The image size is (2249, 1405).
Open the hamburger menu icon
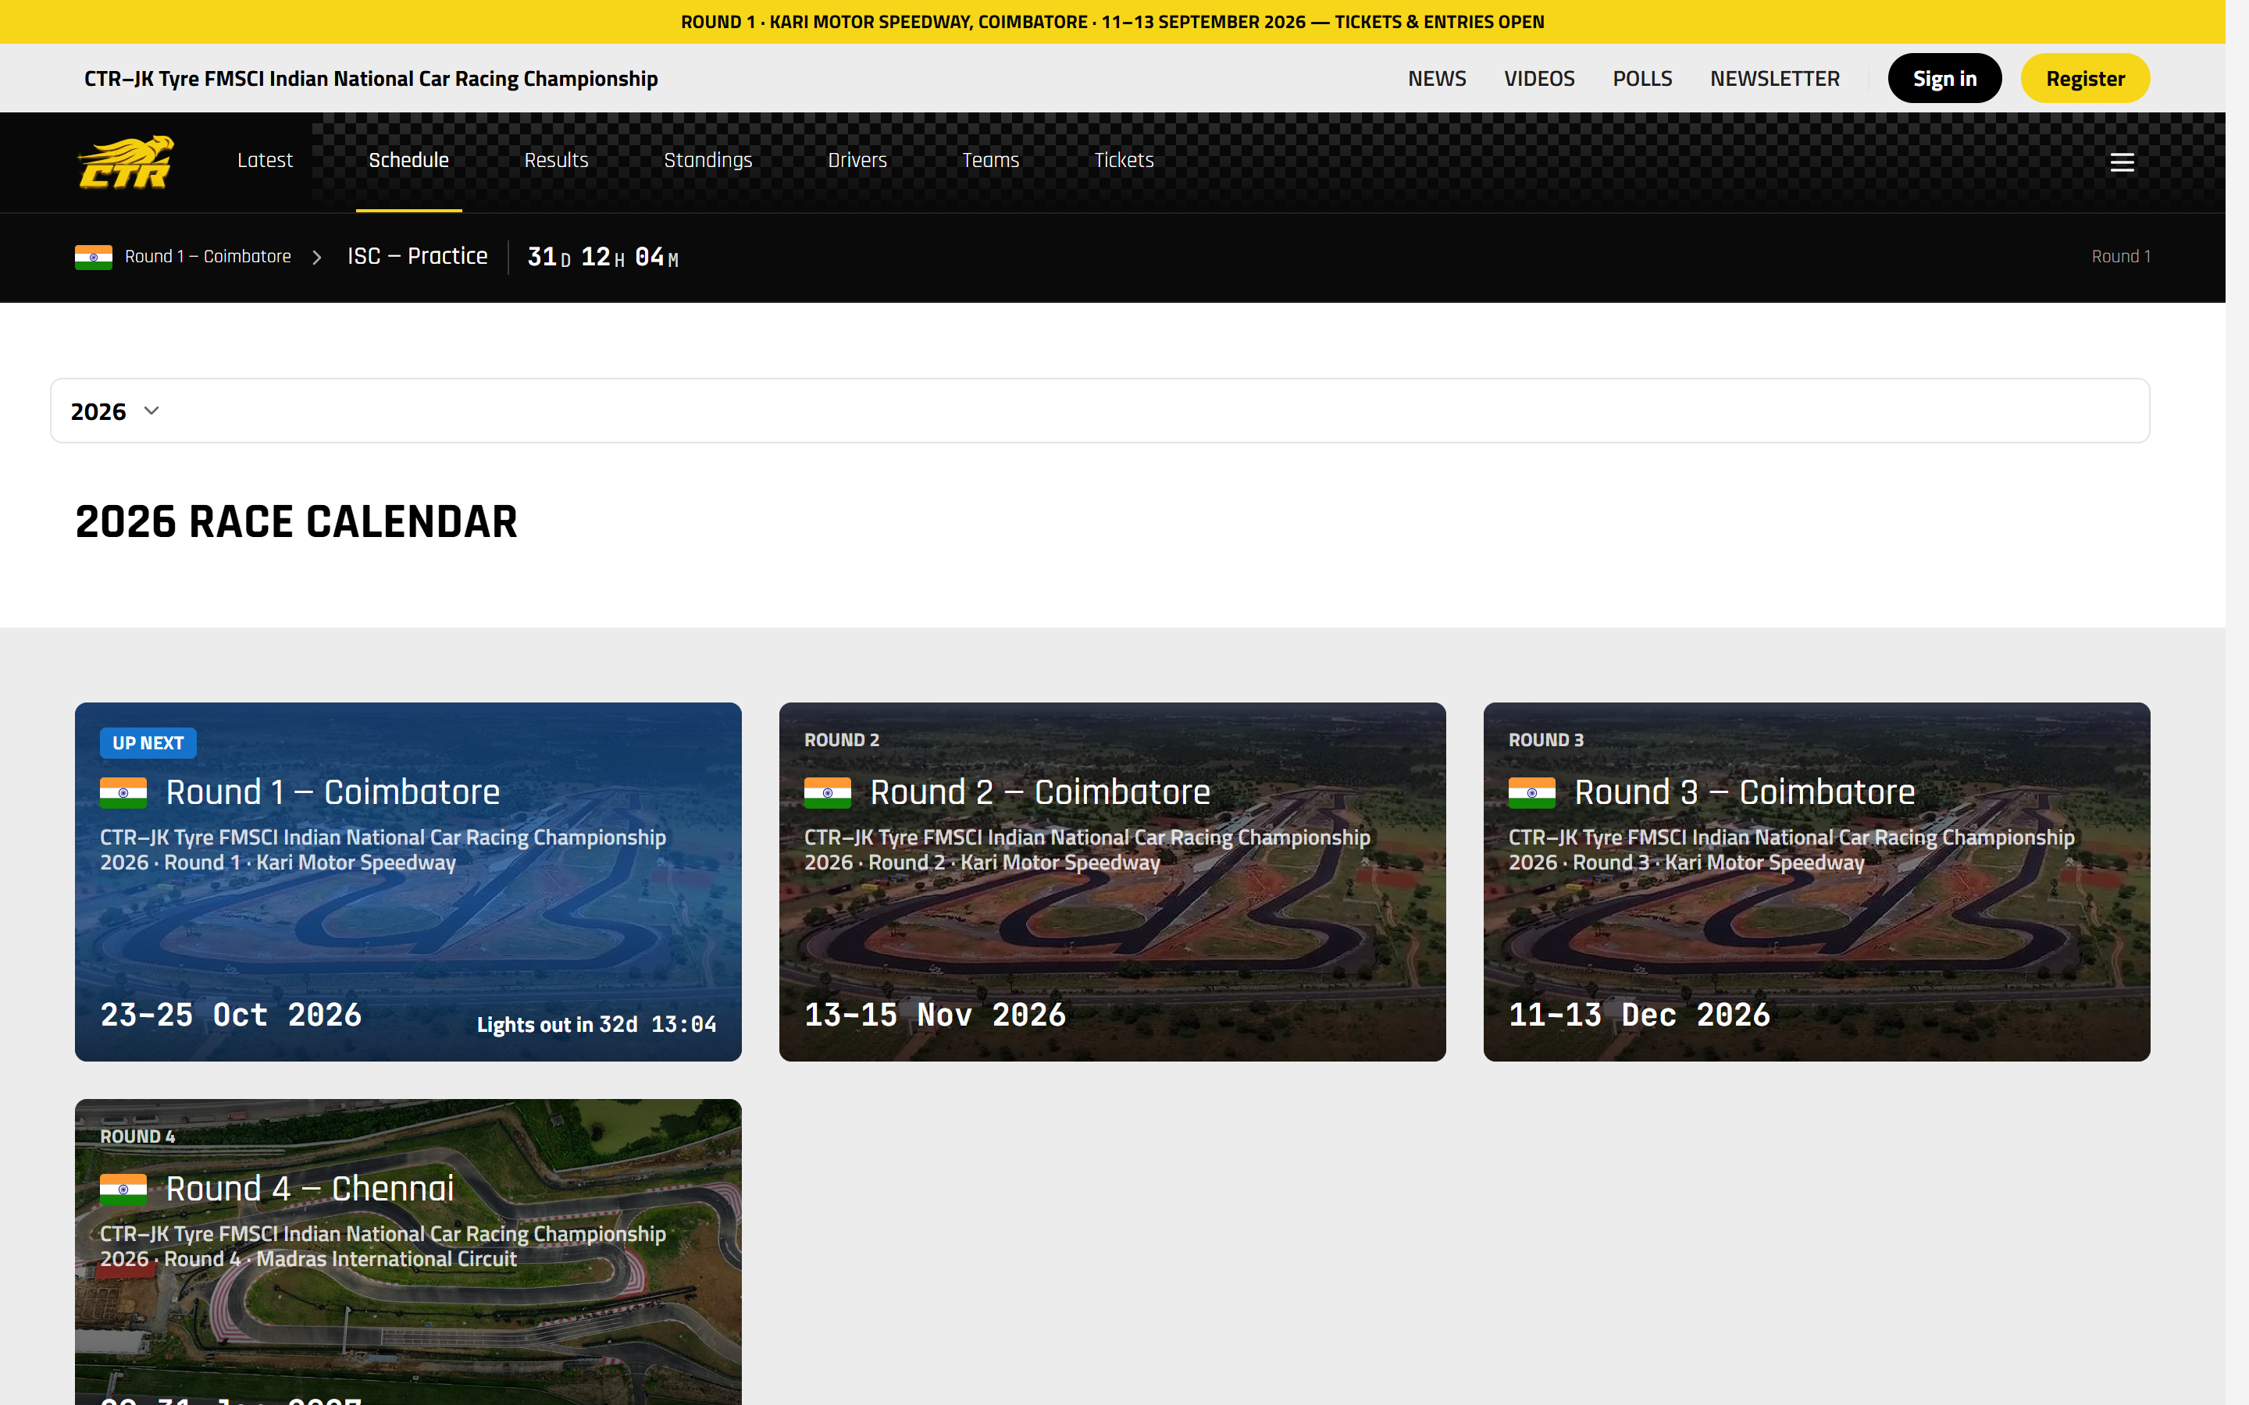(2122, 162)
